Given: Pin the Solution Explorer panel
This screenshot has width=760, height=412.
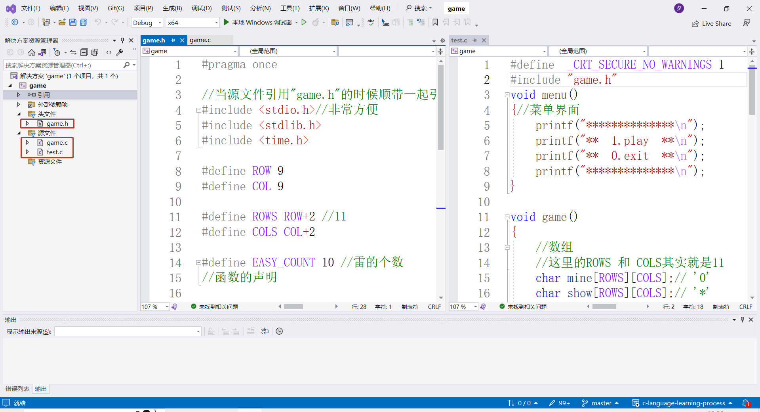Looking at the screenshot, I should pos(123,40).
